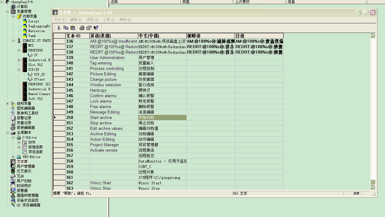Collapse the TCP/IP channel unit node
The height and width of the screenshot is (217, 385).
pyautogui.click(x=19, y=70)
